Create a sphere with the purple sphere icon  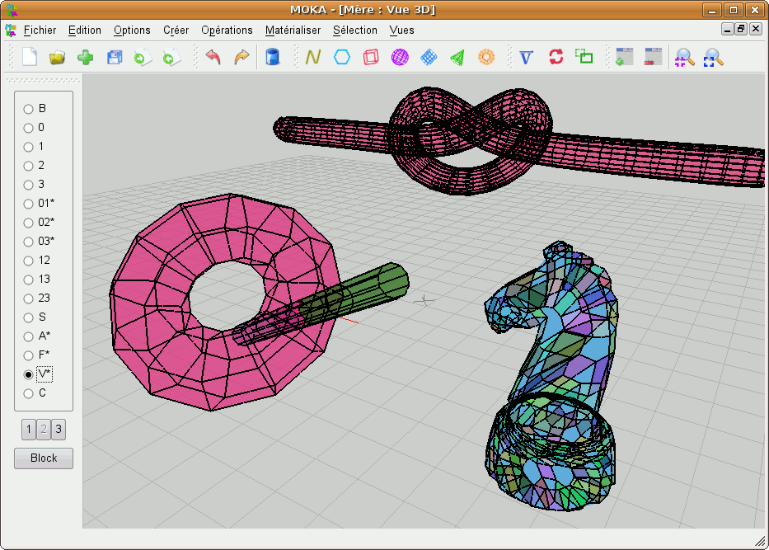(x=399, y=57)
